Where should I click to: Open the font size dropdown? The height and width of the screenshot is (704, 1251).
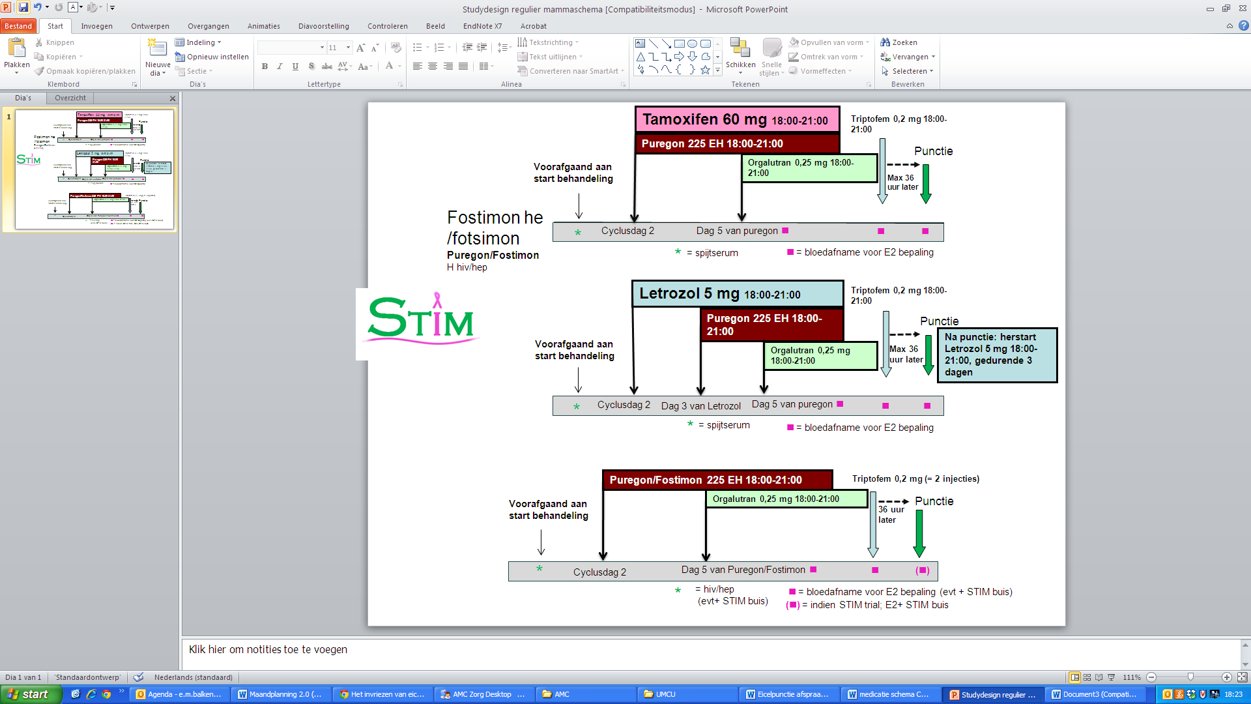(348, 48)
